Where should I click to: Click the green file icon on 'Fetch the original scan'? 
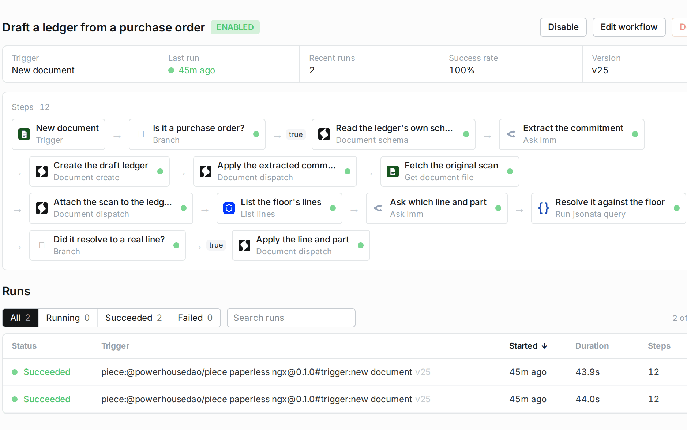click(x=393, y=171)
